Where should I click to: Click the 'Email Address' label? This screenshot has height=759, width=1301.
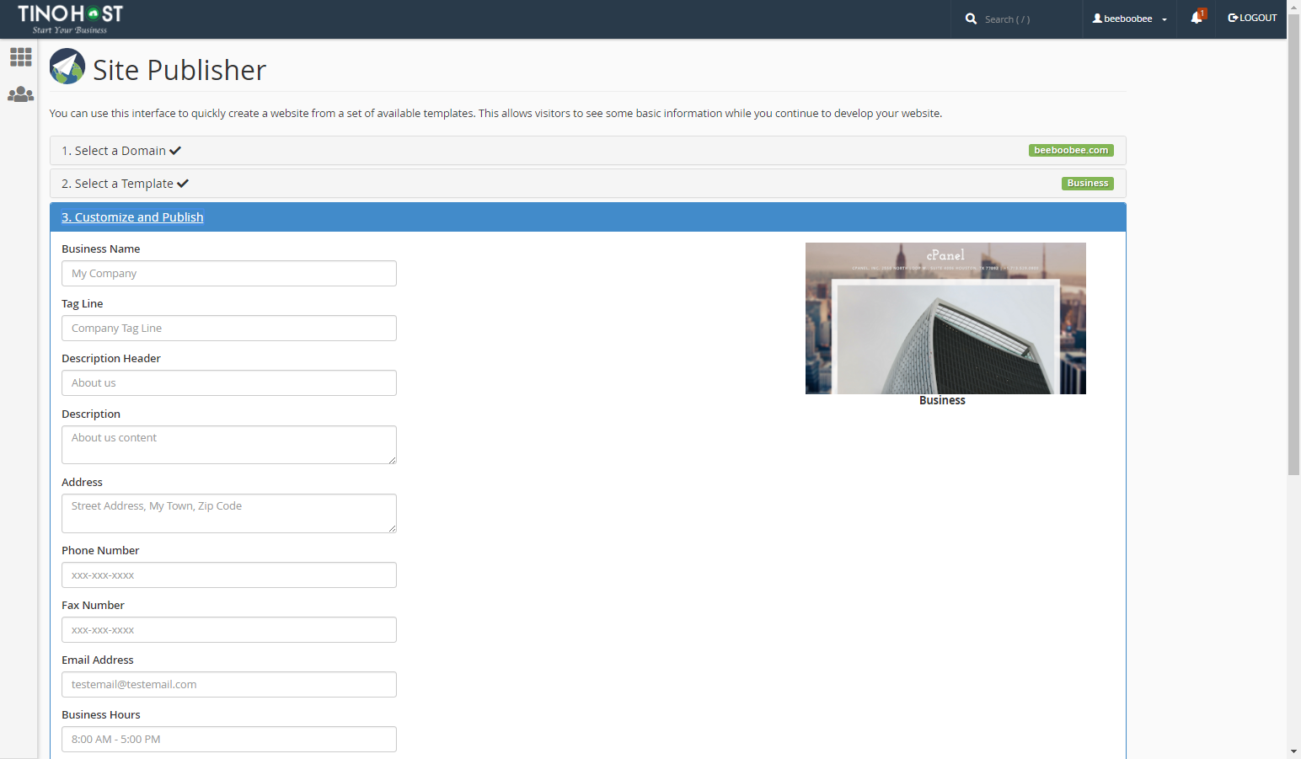click(x=98, y=660)
